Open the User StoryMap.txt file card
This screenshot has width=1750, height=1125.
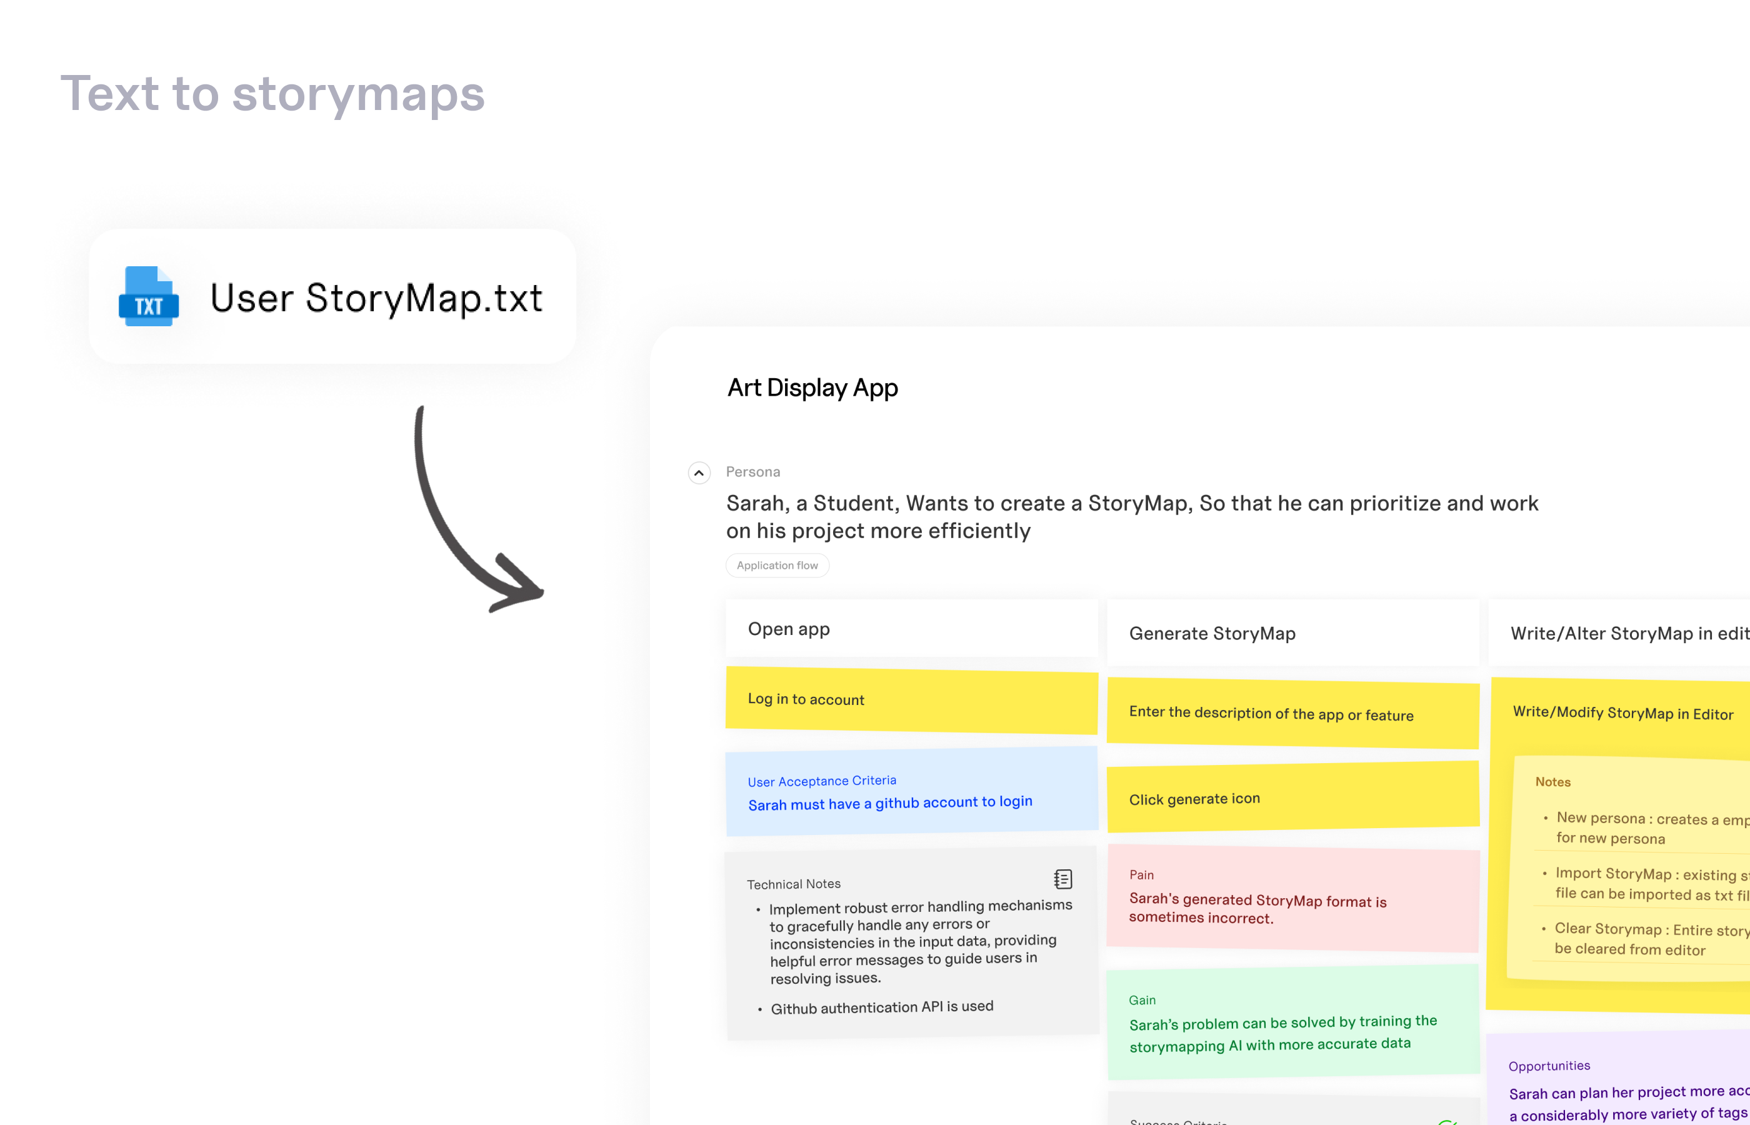tap(332, 297)
